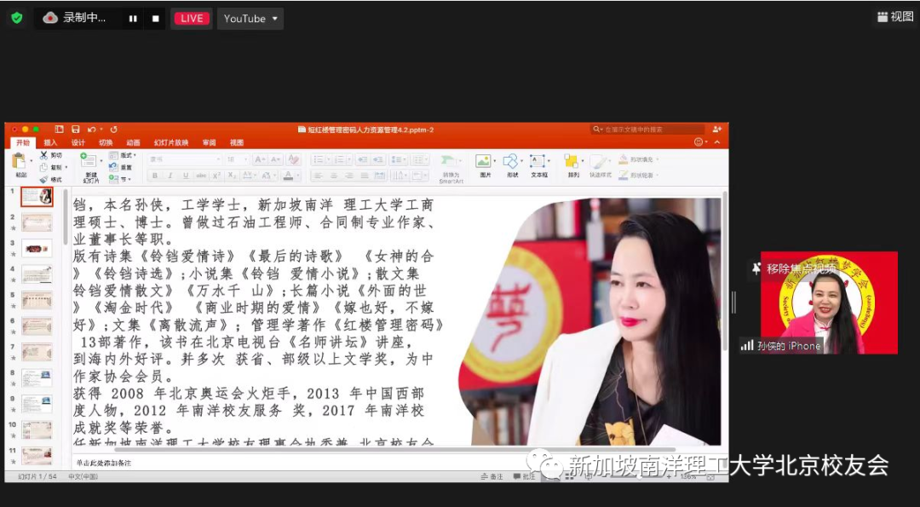
Task: Open slide notes with the 备注 button
Action: tap(492, 478)
